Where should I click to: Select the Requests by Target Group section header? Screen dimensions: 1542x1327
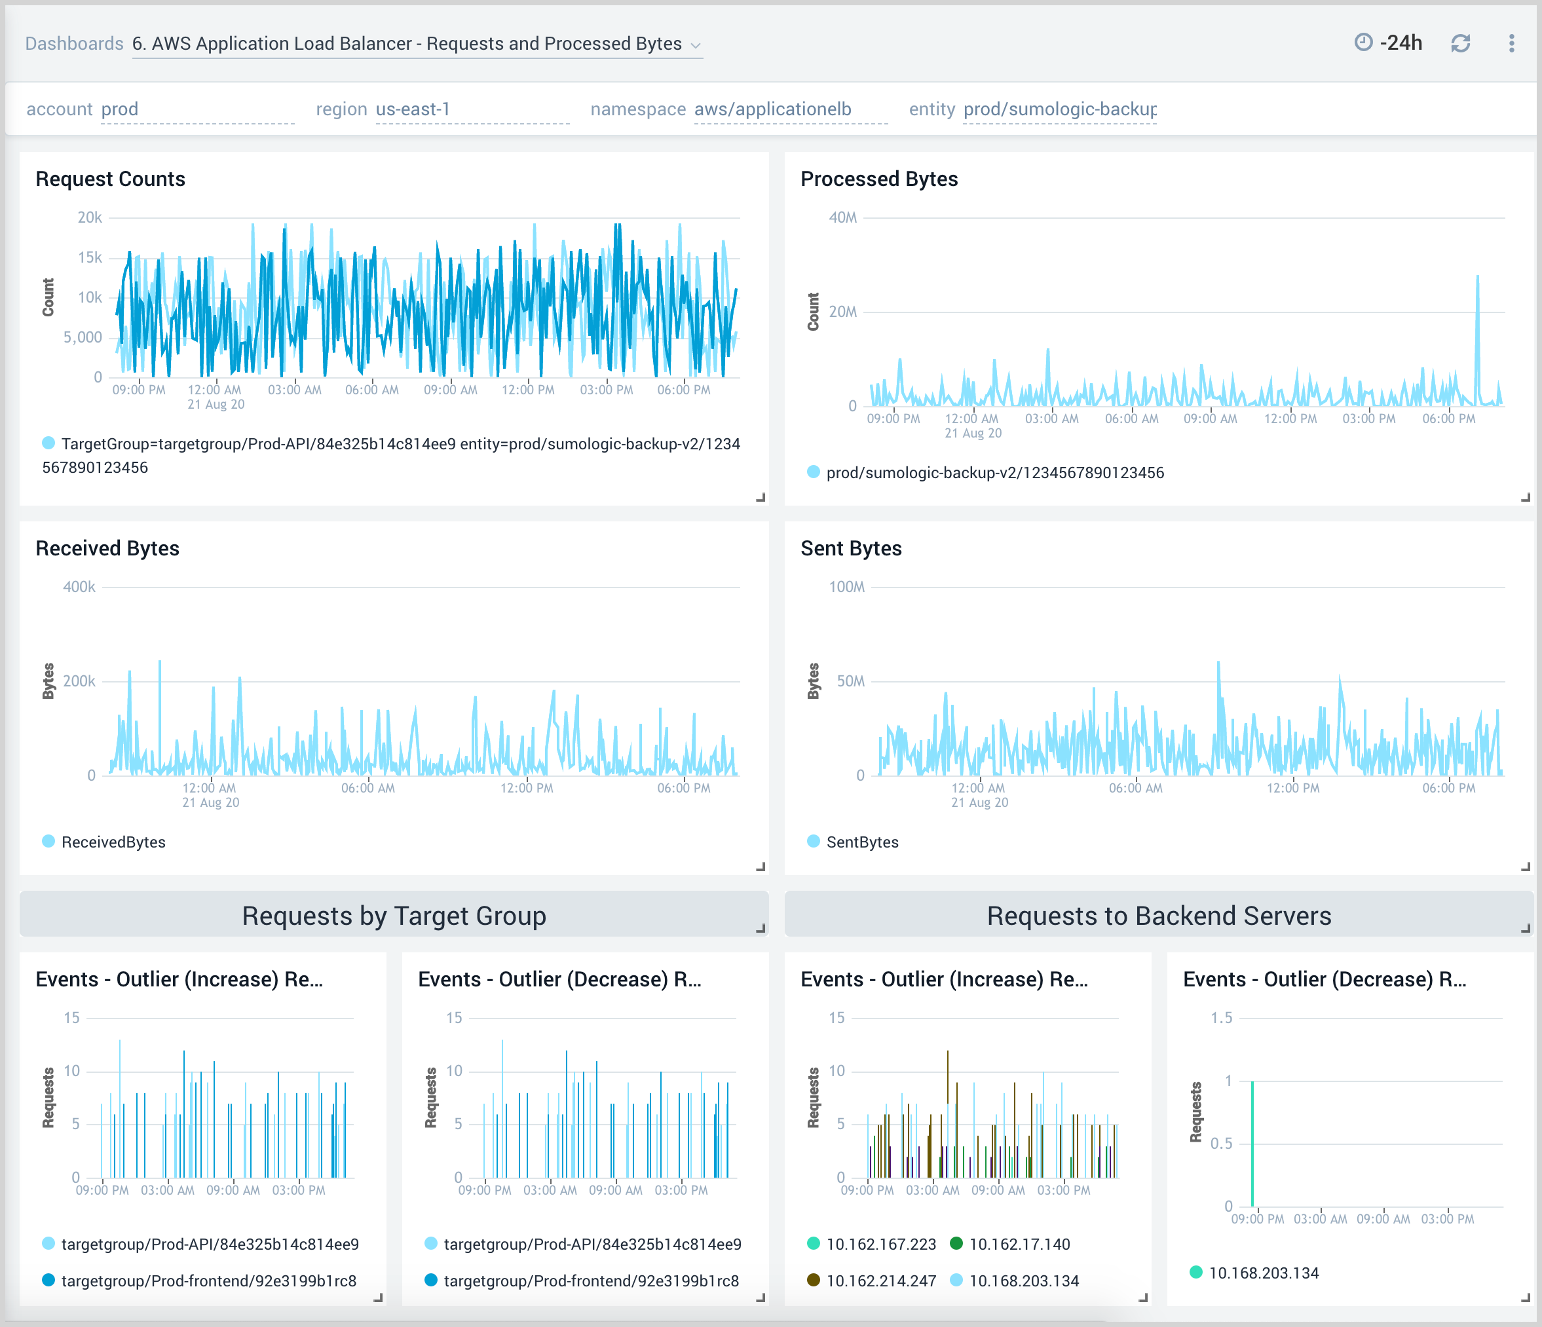pos(394,916)
